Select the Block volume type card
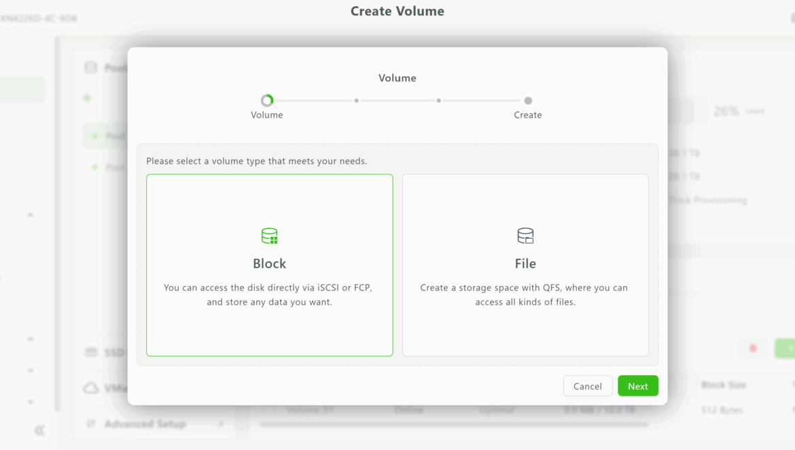This screenshot has width=795, height=450. [x=270, y=265]
